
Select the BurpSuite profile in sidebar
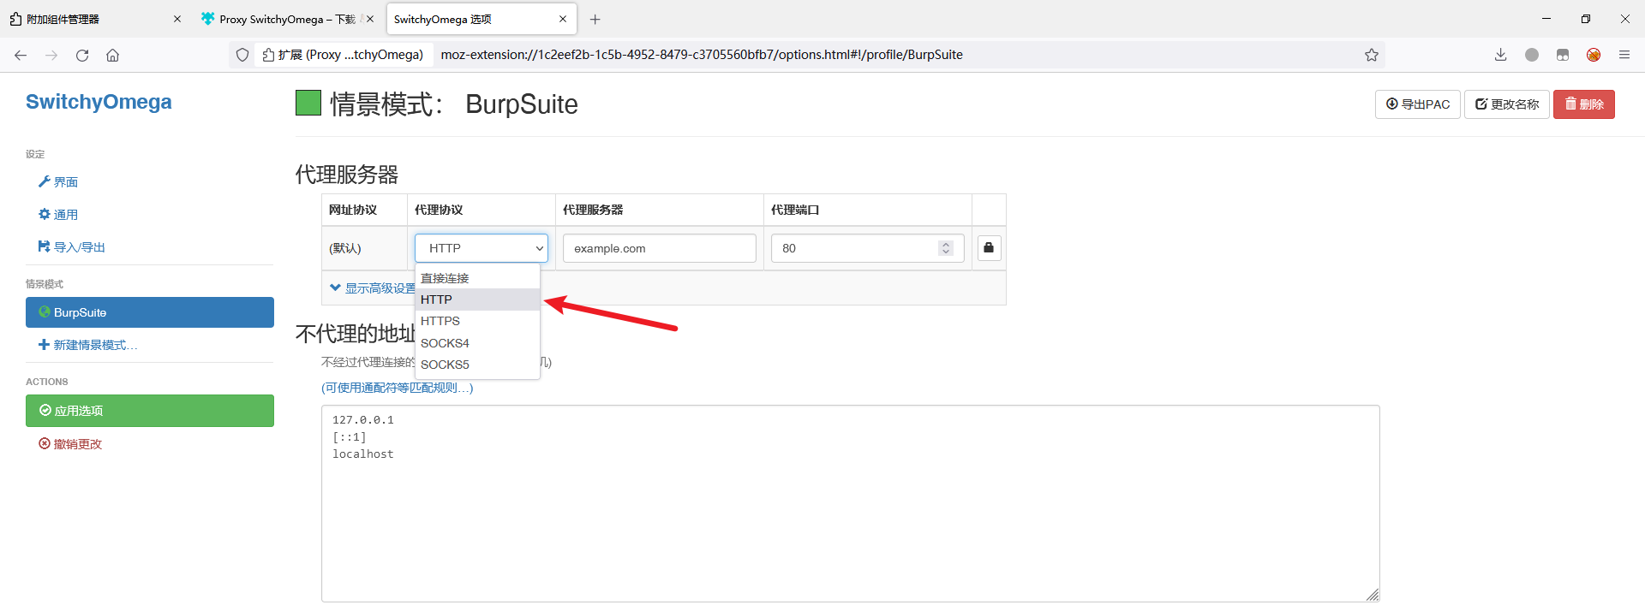click(x=150, y=312)
